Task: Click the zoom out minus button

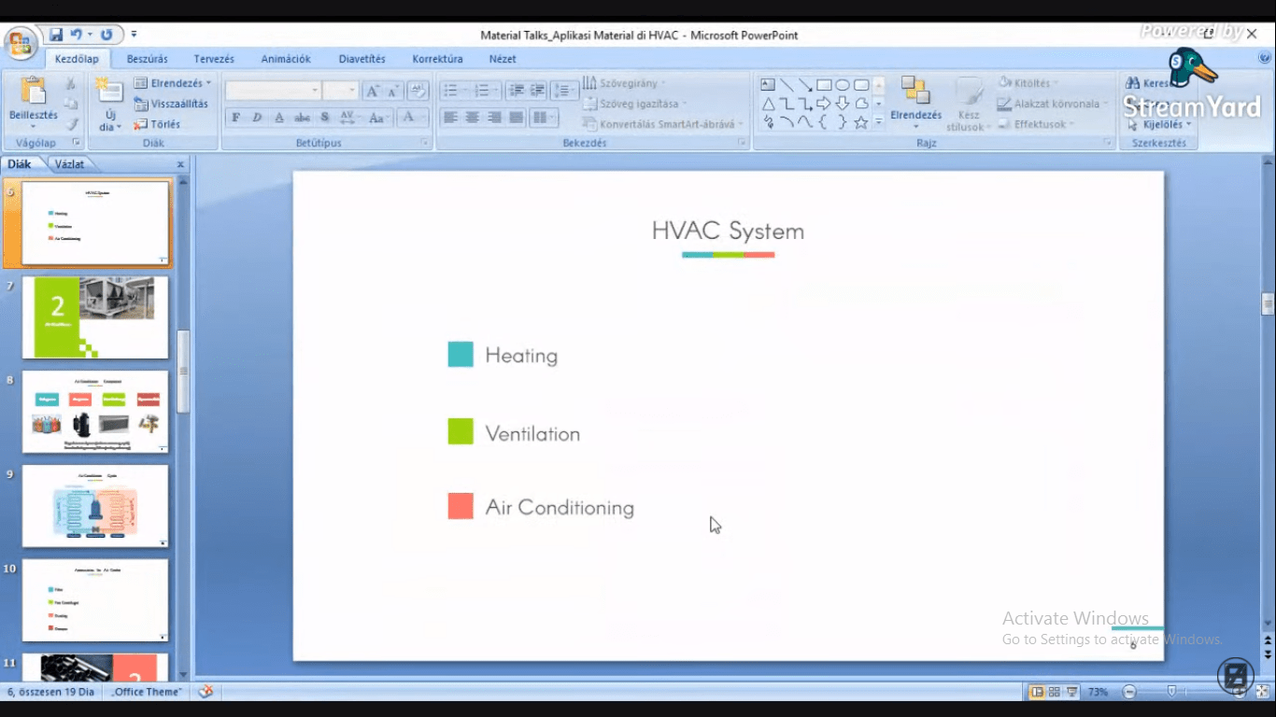Action: pos(1129,692)
